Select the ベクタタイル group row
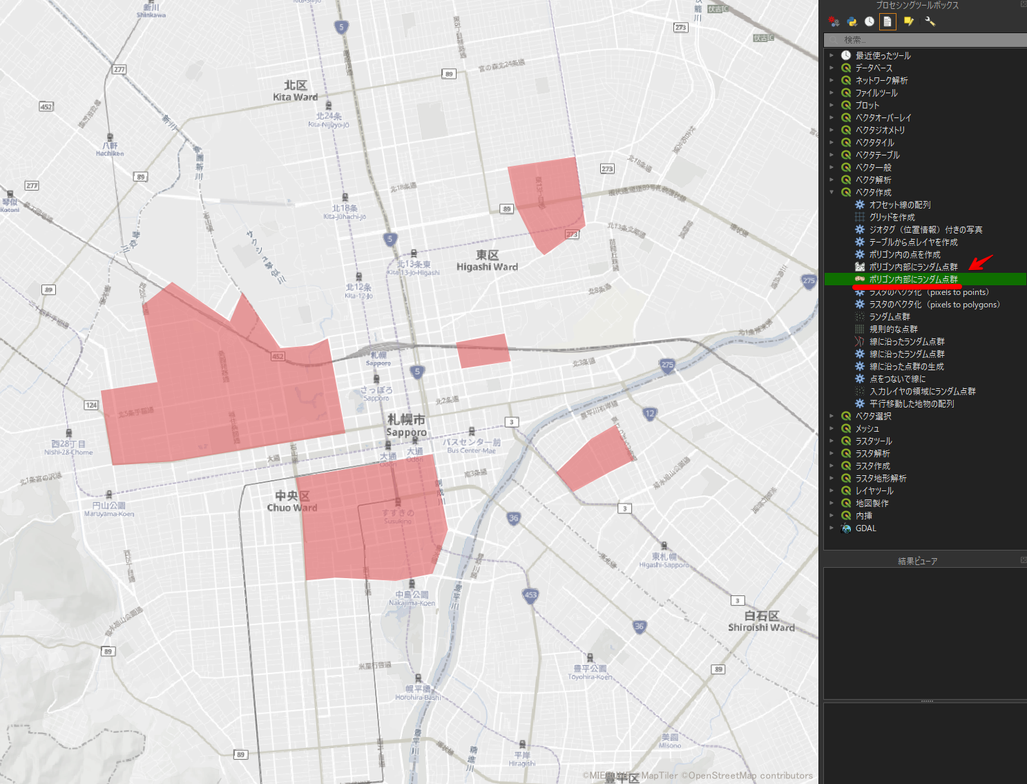This screenshot has height=784, width=1027. (925, 142)
